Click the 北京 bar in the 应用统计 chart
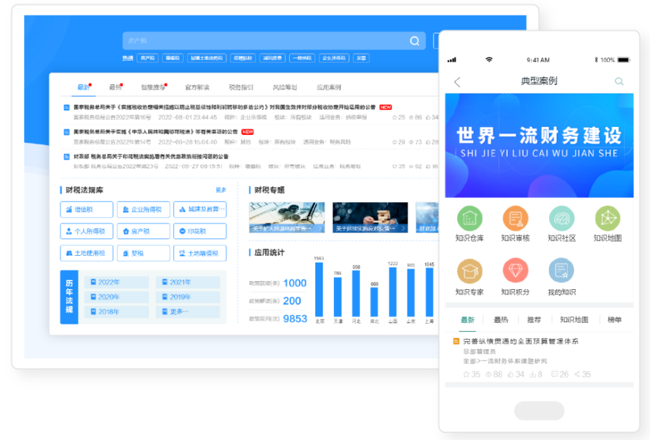The width and height of the screenshot is (650, 440). tap(319, 288)
